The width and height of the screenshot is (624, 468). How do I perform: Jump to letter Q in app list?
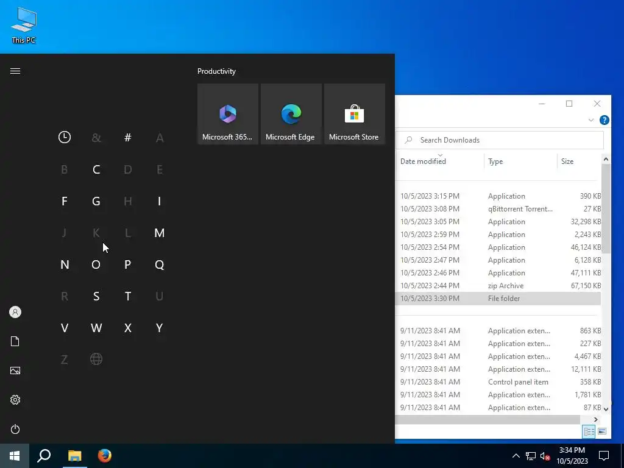159,264
